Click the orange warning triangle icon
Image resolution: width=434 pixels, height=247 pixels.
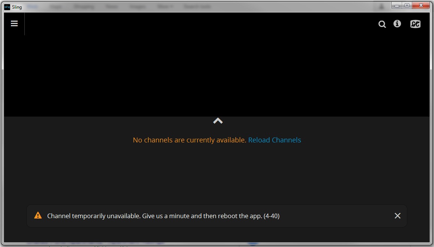click(38, 216)
